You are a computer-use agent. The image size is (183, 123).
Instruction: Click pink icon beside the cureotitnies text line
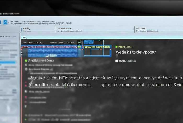pos(26,85)
